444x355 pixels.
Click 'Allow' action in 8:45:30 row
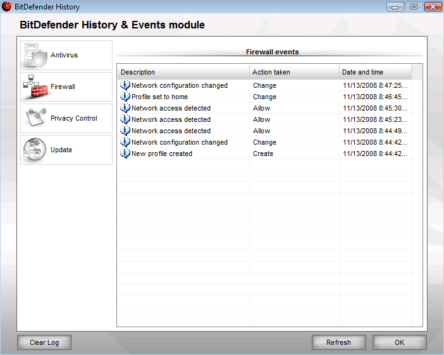(x=262, y=108)
